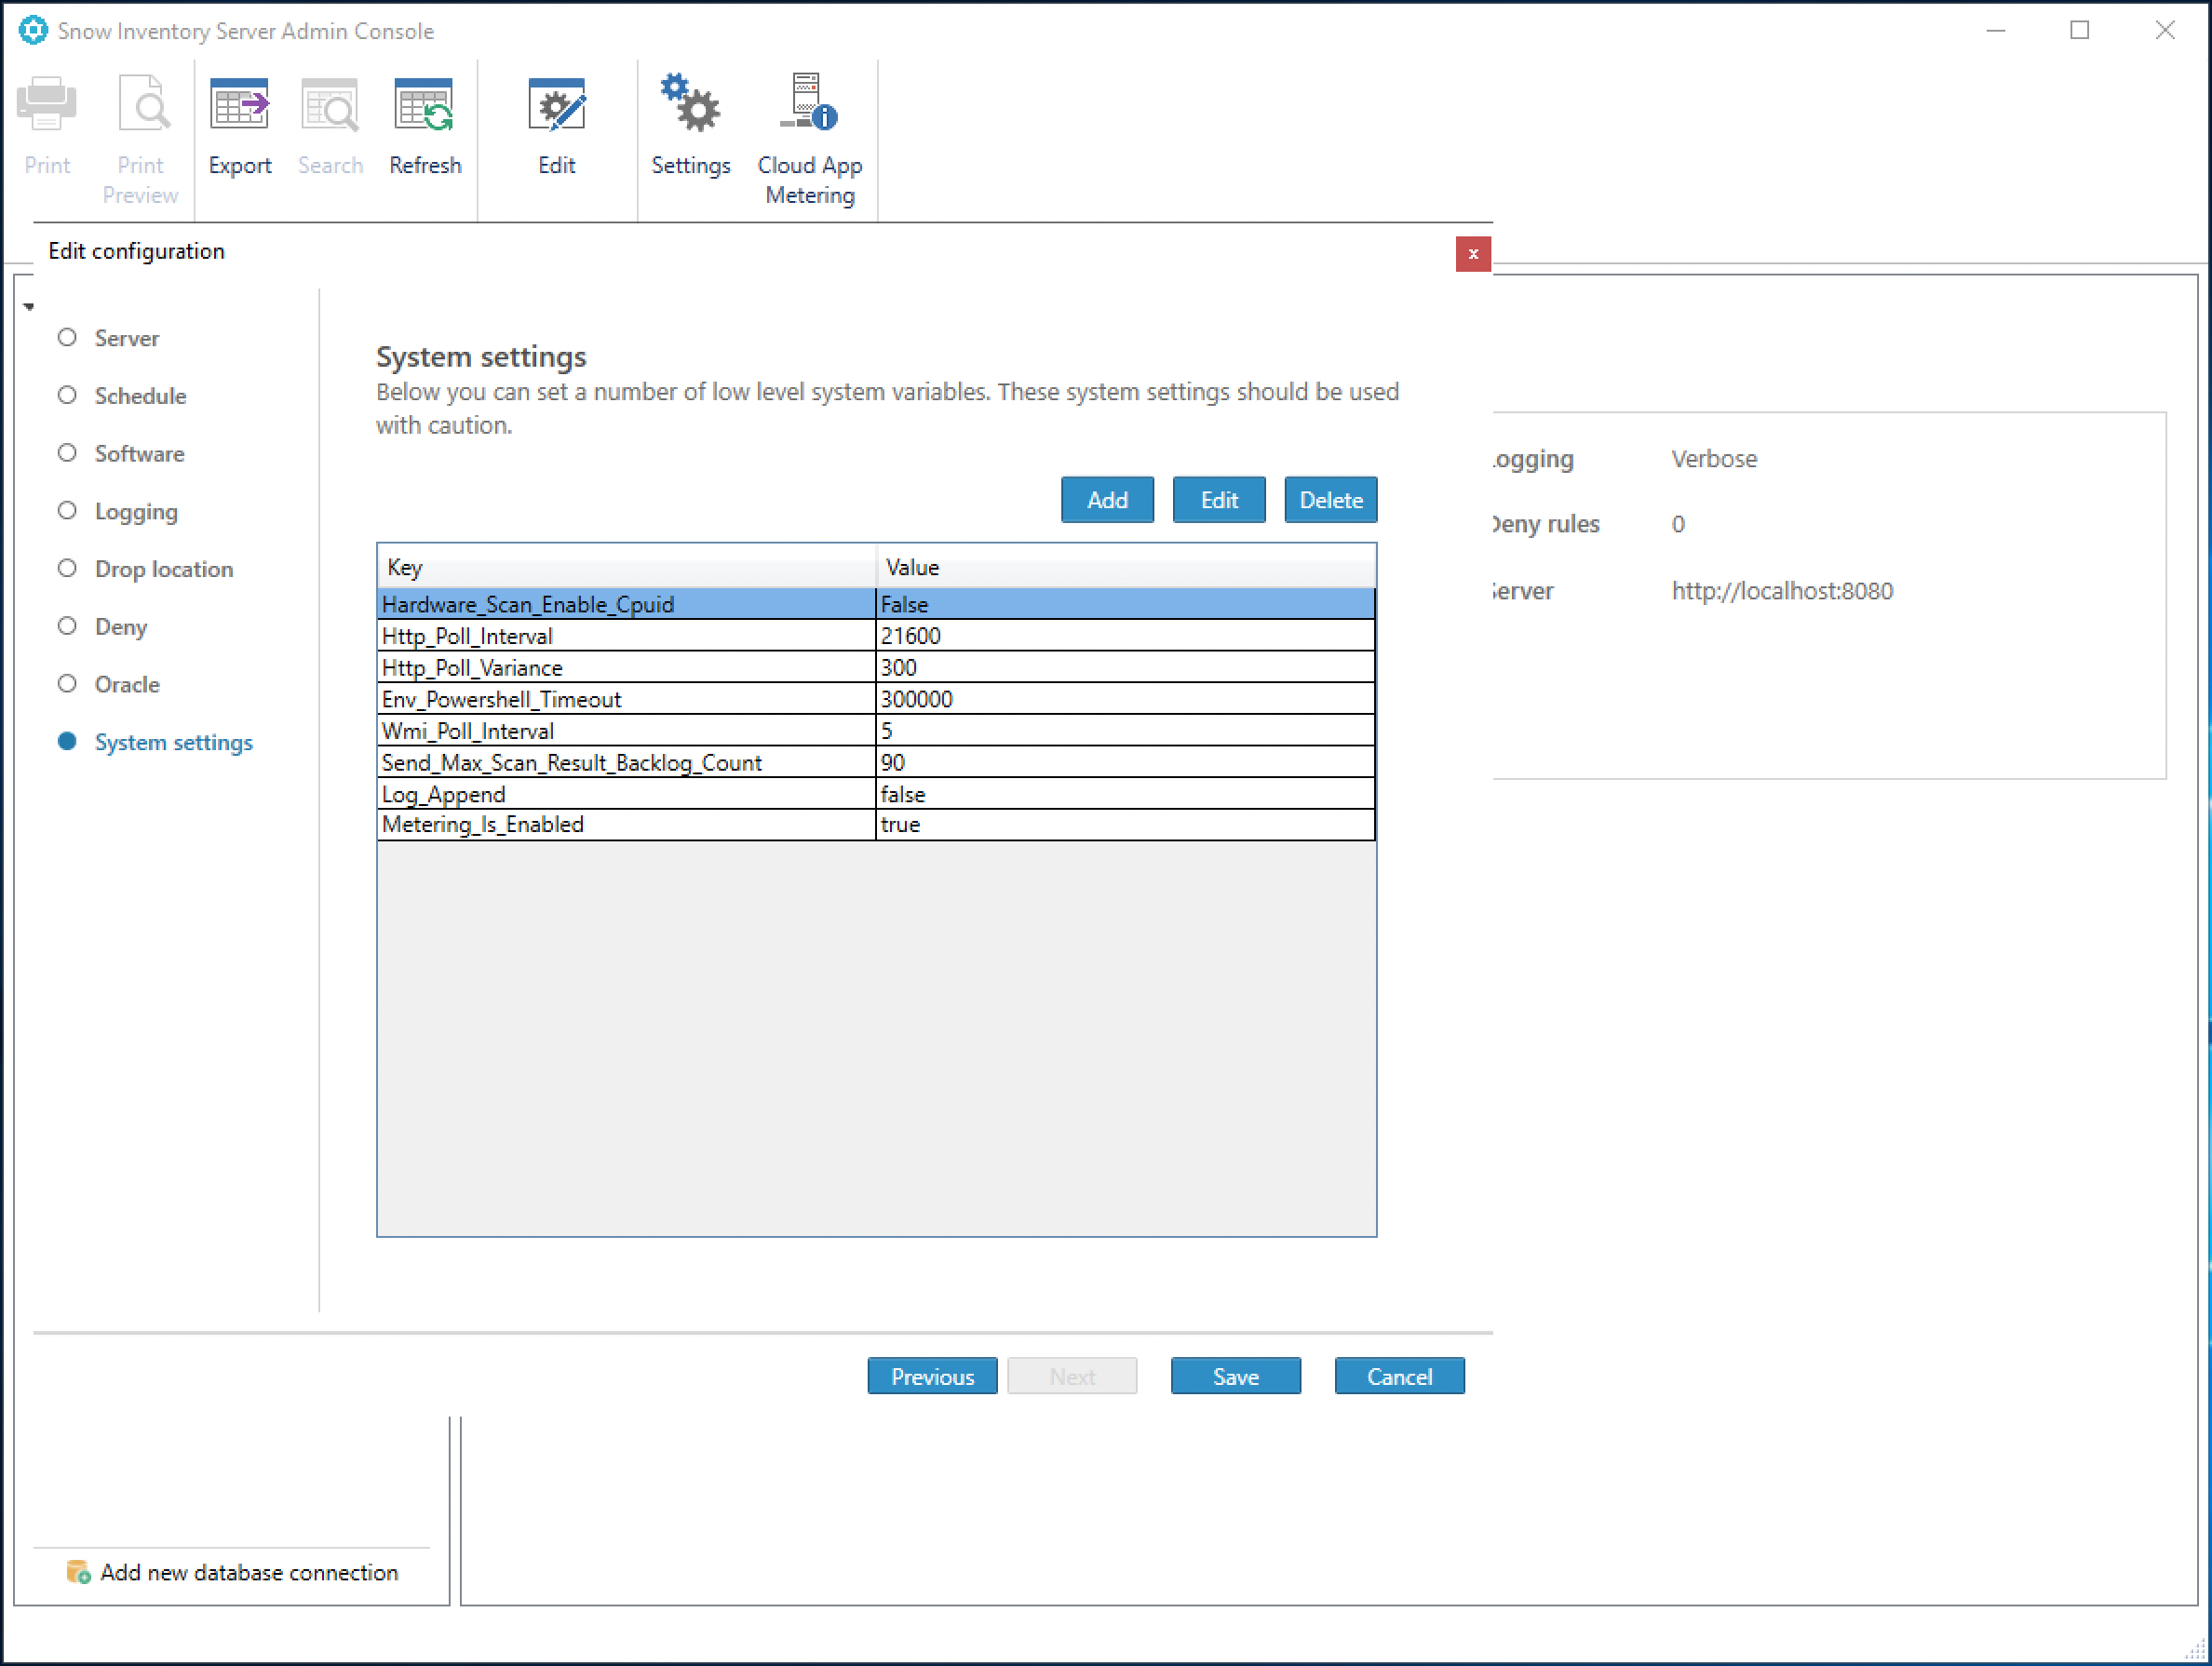Select the Metering_Is_Enabled row
The image size is (2212, 1666).
click(x=876, y=825)
